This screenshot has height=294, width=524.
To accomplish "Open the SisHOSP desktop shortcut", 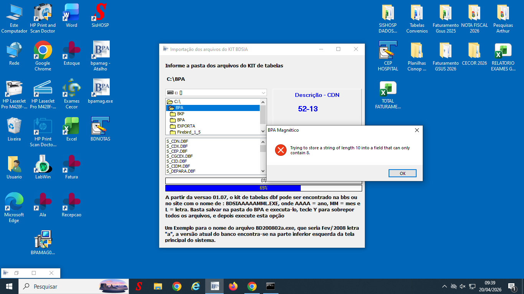I will [x=100, y=16].
